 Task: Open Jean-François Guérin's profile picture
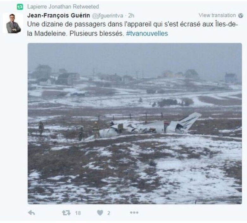13,23
